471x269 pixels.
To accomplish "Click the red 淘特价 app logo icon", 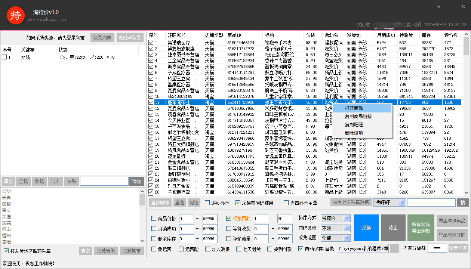I will coord(15,15).
